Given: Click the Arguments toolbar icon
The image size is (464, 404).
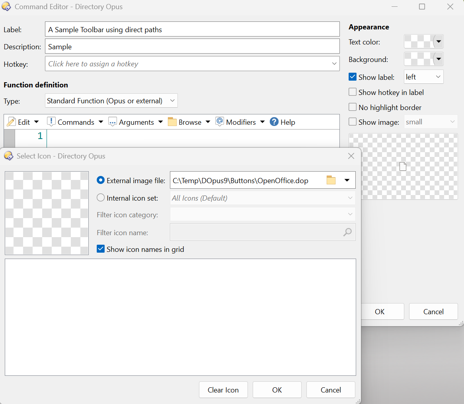Looking at the screenshot, I should (x=113, y=122).
